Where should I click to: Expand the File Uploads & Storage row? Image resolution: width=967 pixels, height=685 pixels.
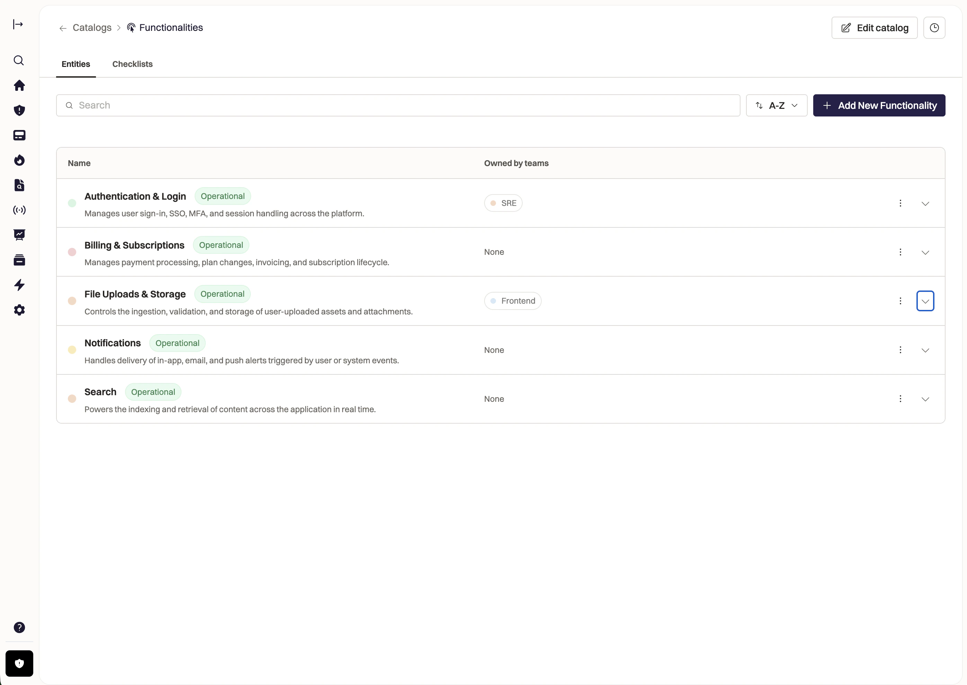click(x=925, y=301)
